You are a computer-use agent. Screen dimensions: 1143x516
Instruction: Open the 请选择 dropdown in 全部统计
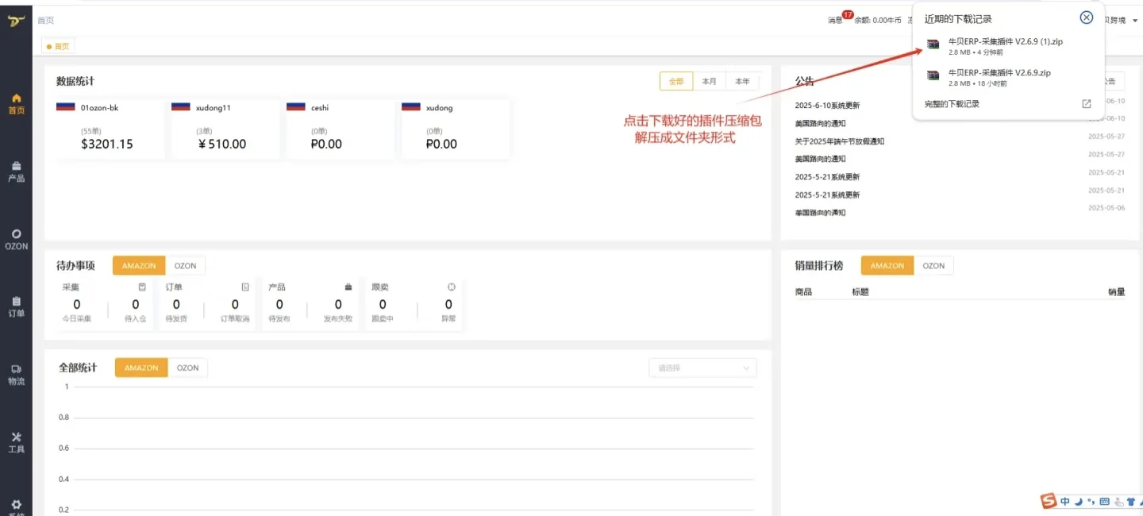pos(702,368)
